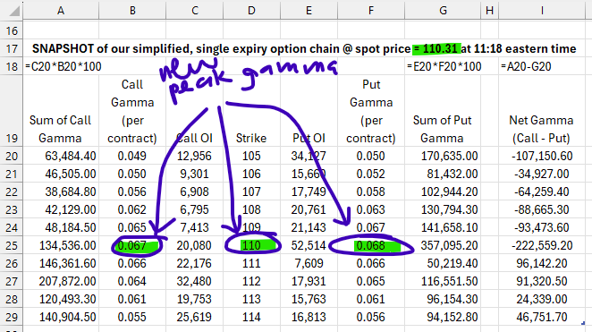Click put OI value 21,143

(x=309, y=227)
